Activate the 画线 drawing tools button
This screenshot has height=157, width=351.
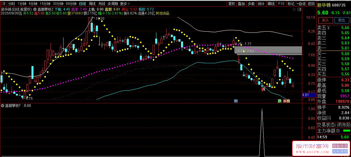tap(271, 4)
